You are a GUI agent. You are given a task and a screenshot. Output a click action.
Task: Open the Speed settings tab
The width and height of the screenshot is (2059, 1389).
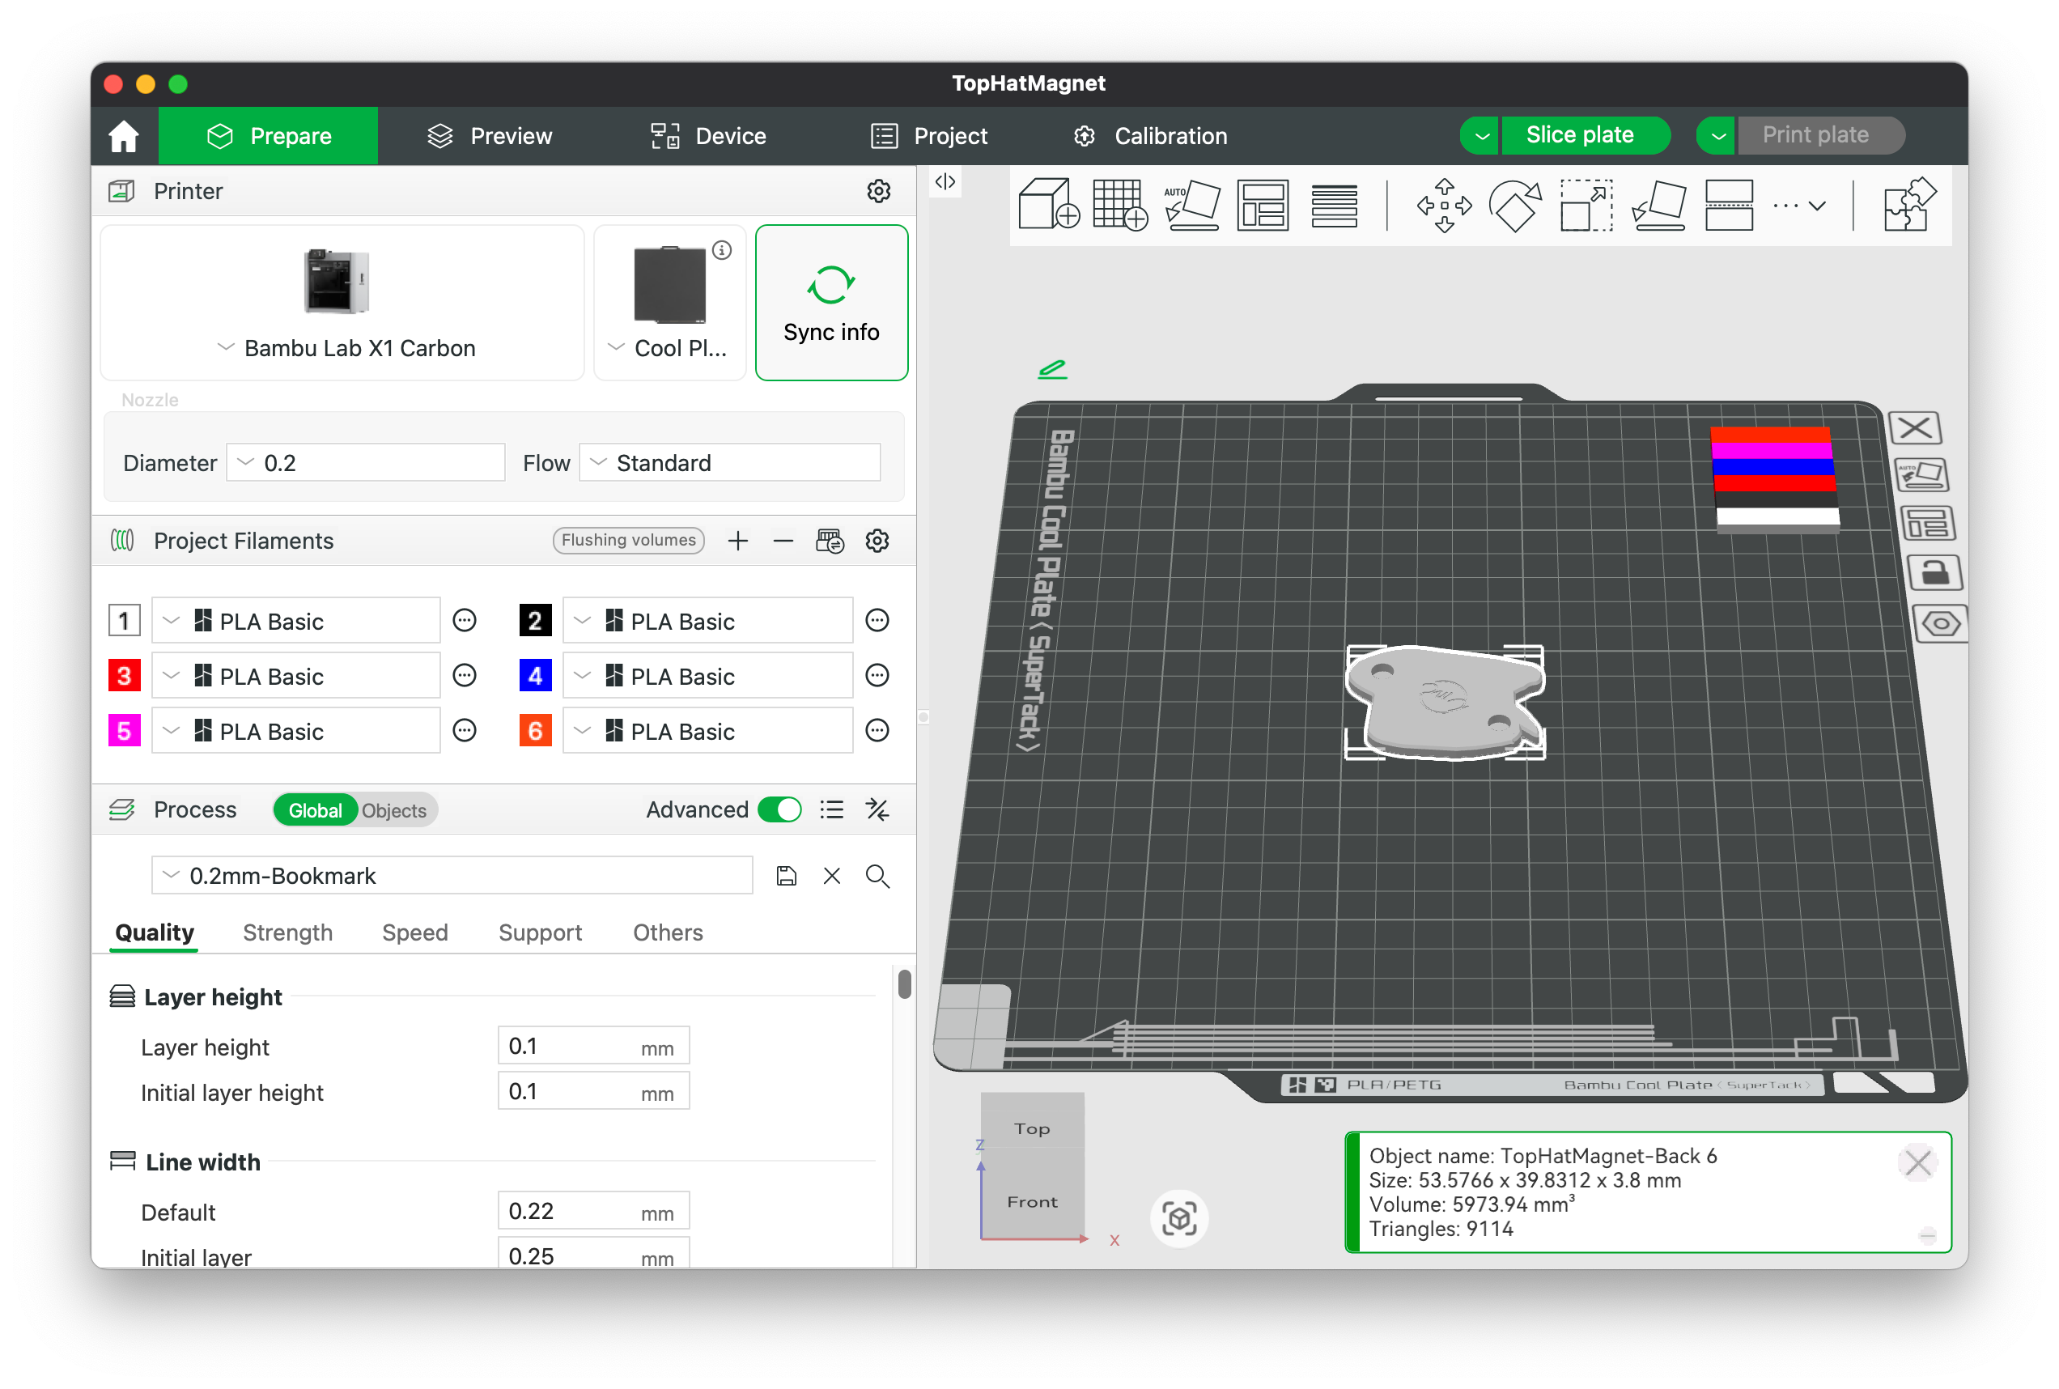pos(414,932)
